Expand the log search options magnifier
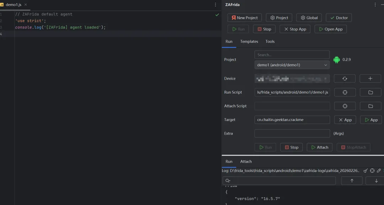The width and height of the screenshot is (384, 205). (x=228, y=181)
